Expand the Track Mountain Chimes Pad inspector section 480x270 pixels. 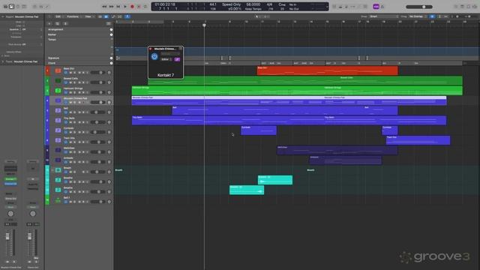pyautogui.click(x=3, y=61)
